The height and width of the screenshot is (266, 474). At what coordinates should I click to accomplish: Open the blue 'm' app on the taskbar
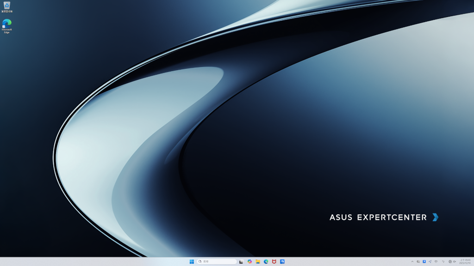coord(281,261)
